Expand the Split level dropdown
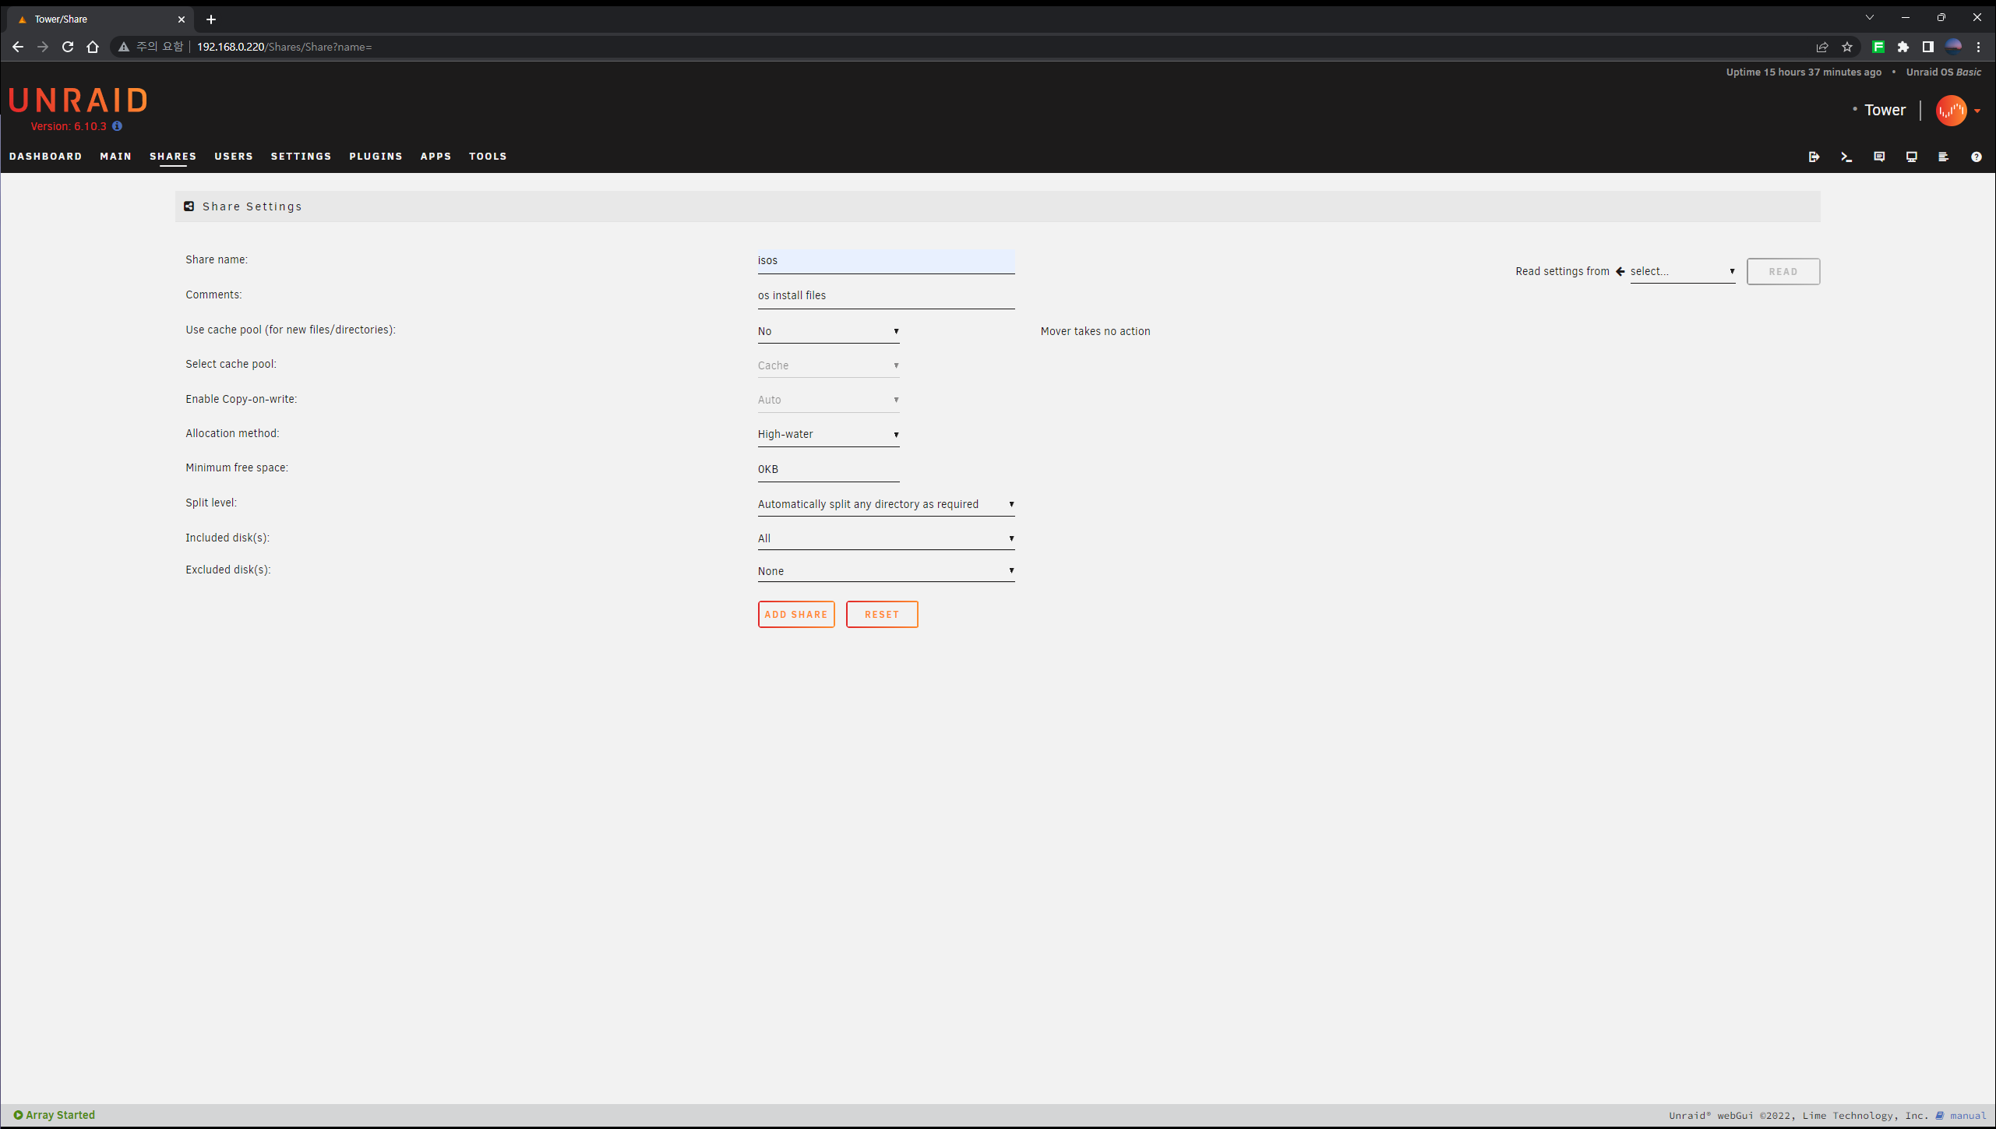Viewport: 1996px width, 1129px height. tap(885, 504)
